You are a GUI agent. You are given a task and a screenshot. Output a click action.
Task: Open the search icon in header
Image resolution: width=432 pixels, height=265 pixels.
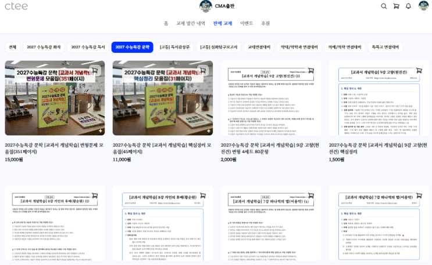[x=384, y=6]
